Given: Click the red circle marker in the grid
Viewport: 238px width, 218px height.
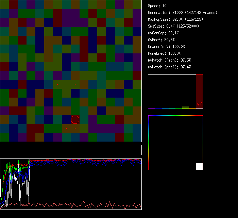Looking at the screenshot, I should pyautogui.click(x=75, y=120).
